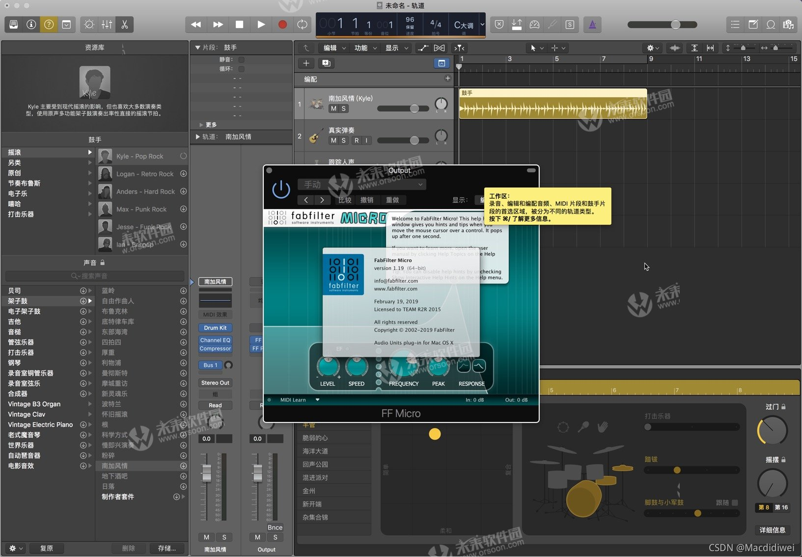Toggle the purple metronome click icon
The width and height of the screenshot is (802, 557).
click(592, 25)
